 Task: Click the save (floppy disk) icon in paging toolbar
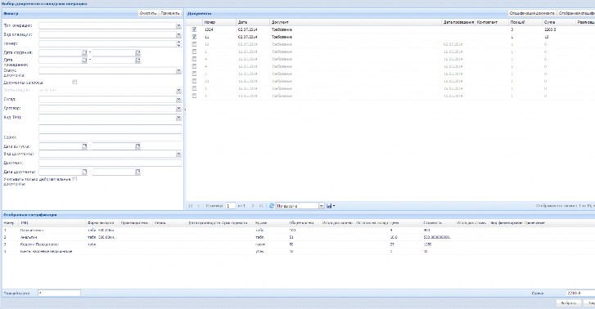click(329, 206)
